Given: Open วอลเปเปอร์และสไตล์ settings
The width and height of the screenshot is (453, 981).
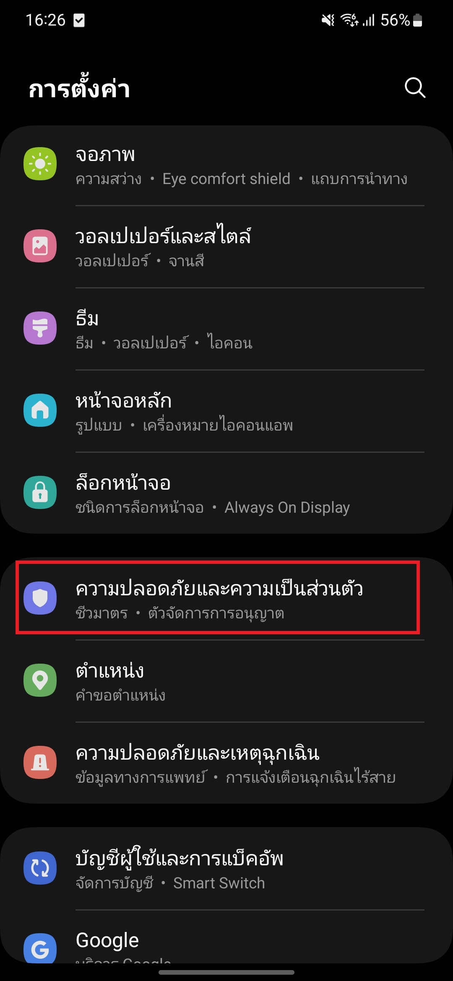Looking at the screenshot, I should pyautogui.click(x=226, y=247).
